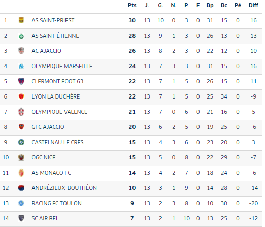Click the Lyon La Duchère red badge
265x227 pixels.
coord(21,96)
